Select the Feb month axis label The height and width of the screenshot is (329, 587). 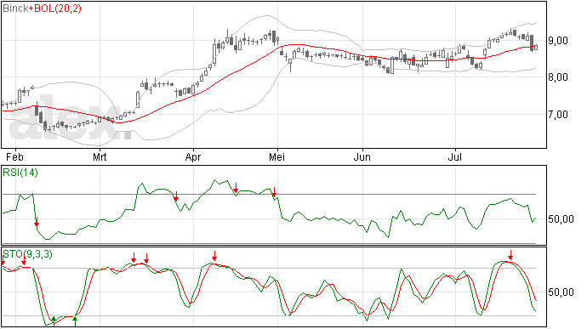[14, 156]
